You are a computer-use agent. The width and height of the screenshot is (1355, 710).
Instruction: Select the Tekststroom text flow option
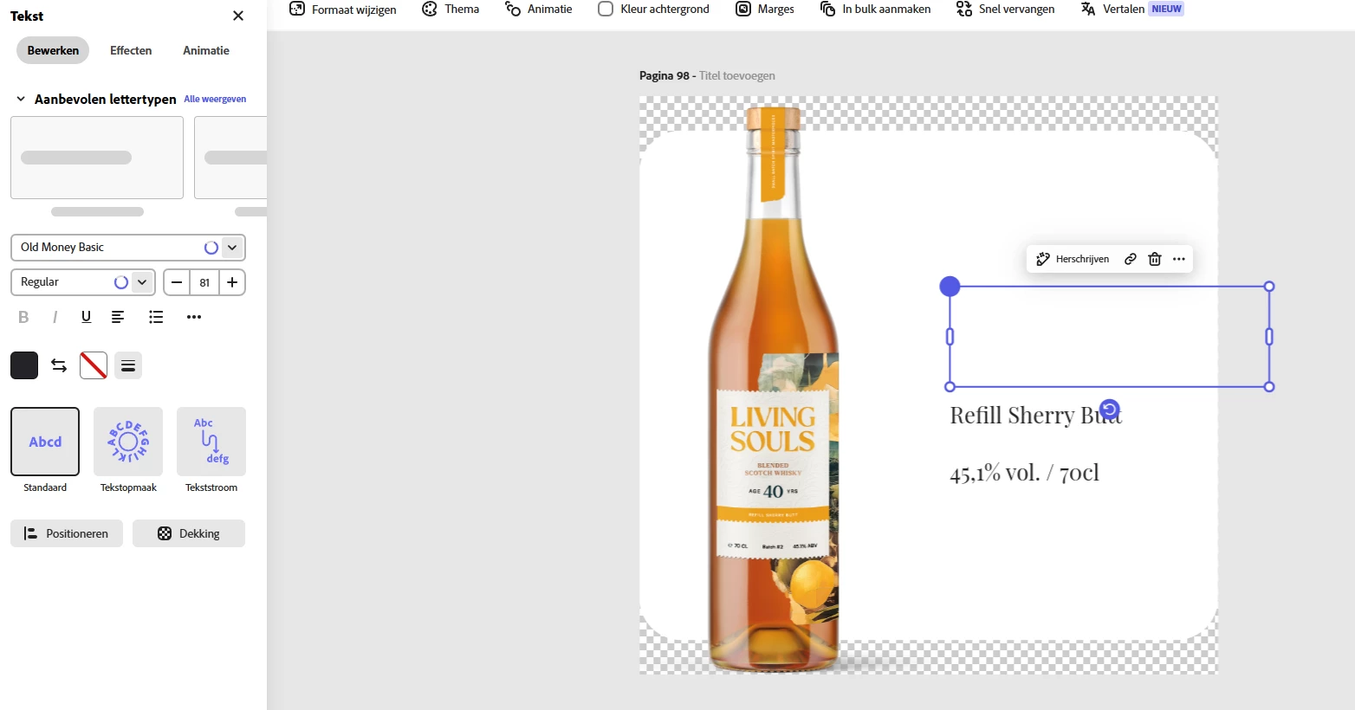[211, 442]
